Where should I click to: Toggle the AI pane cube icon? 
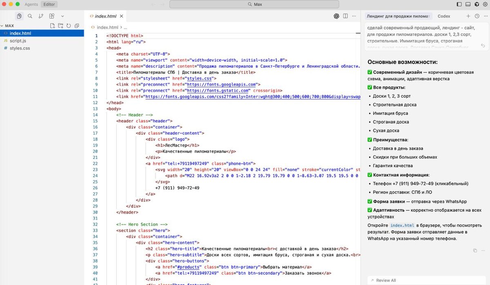(x=477, y=4)
